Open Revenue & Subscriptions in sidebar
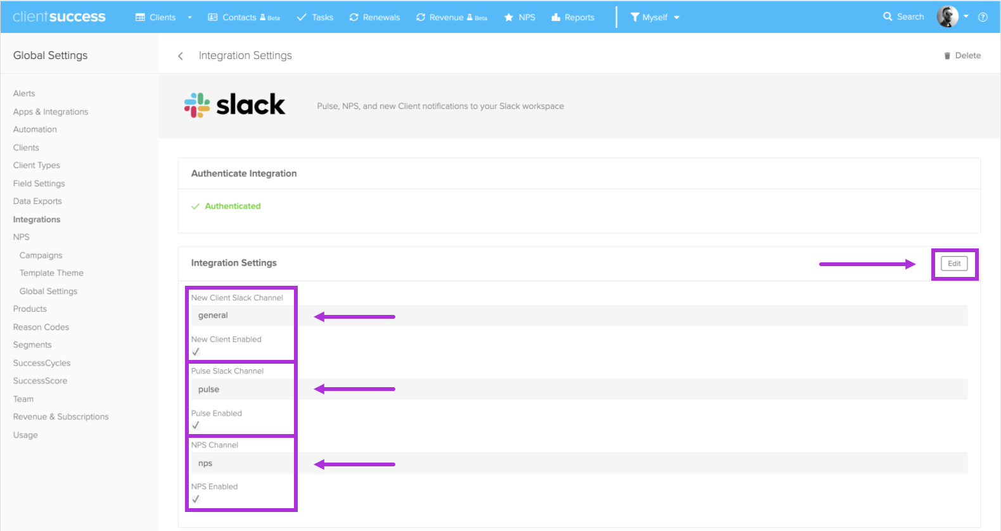1001x531 pixels. click(61, 417)
